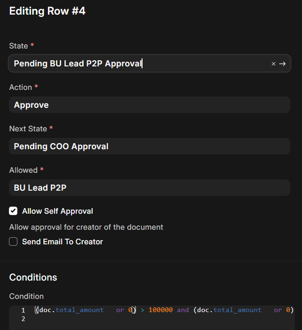Open linked State record via arrow icon
302x330 pixels.
(x=282, y=64)
